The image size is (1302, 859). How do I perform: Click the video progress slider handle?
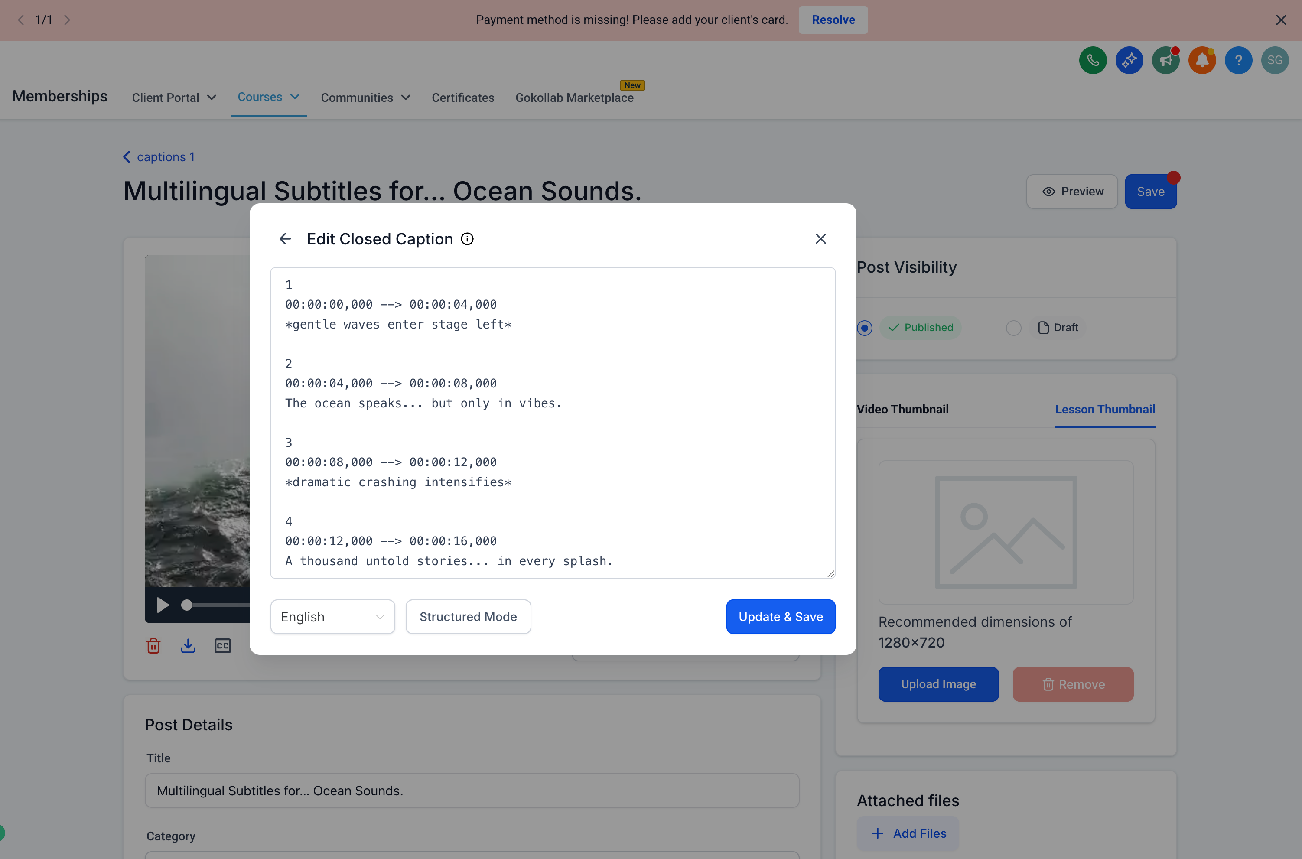point(187,605)
